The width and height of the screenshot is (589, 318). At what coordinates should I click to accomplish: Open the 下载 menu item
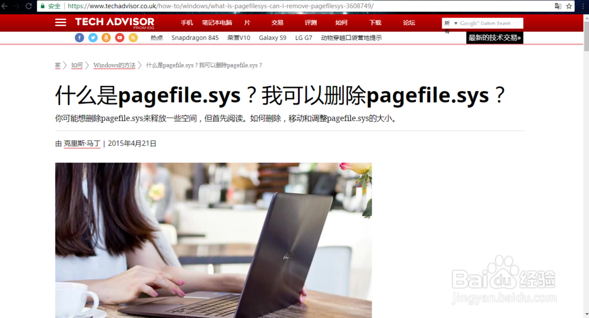click(375, 23)
